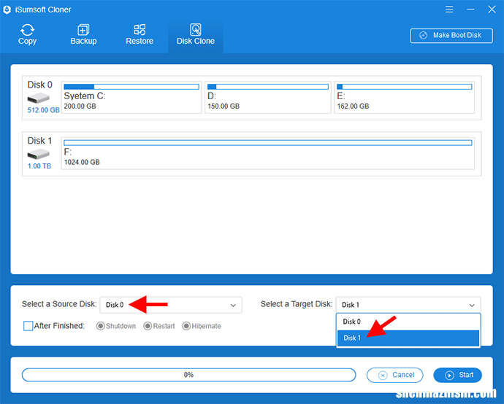Click the Make Boot Disk button
The image size is (504, 404).
click(x=451, y=35)
